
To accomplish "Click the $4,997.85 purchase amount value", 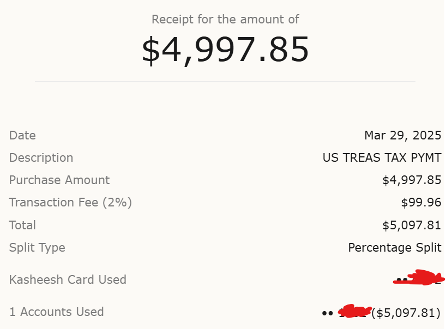I will point(412,180).
